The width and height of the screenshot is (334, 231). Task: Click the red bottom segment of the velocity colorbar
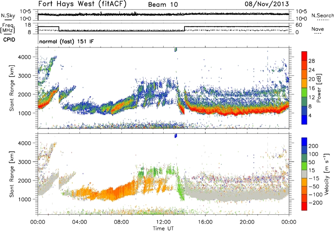pos(304,206)
